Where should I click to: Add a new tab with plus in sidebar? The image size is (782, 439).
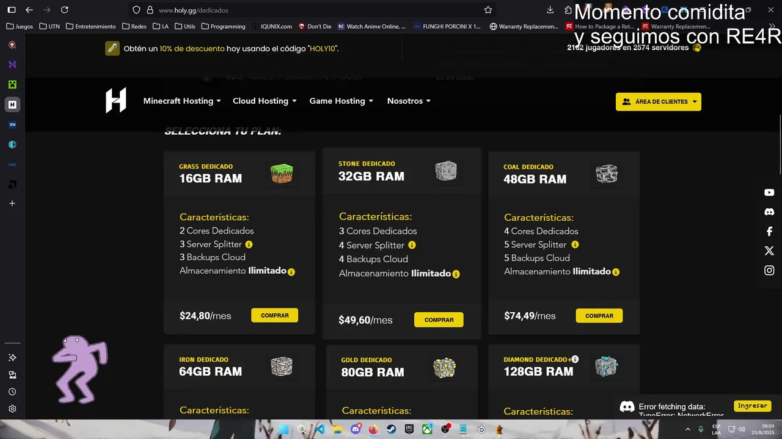(12, 203)
